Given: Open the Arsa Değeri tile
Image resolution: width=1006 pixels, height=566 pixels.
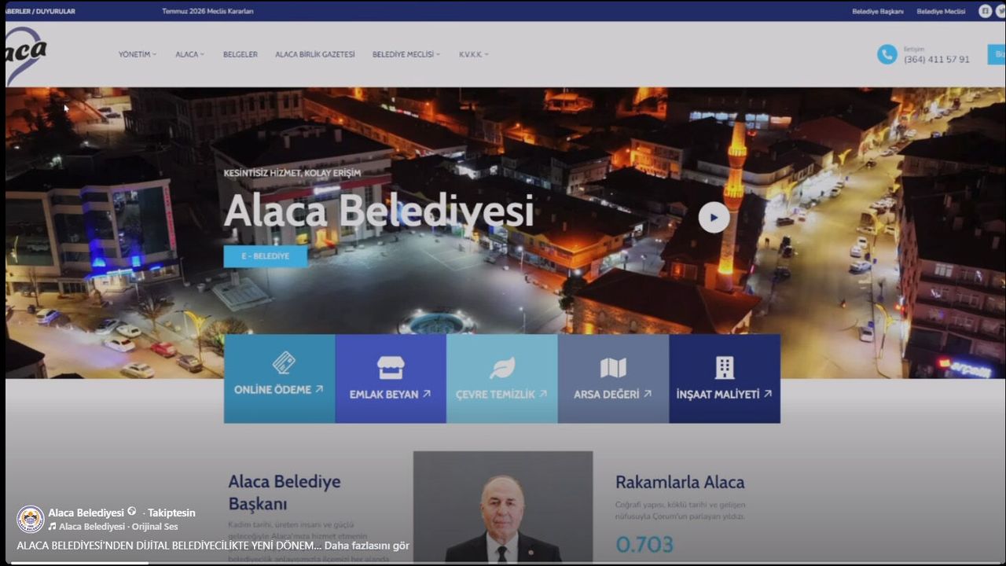Looking at the screenshot, I should pyautogui.click(x=613, y=379).
